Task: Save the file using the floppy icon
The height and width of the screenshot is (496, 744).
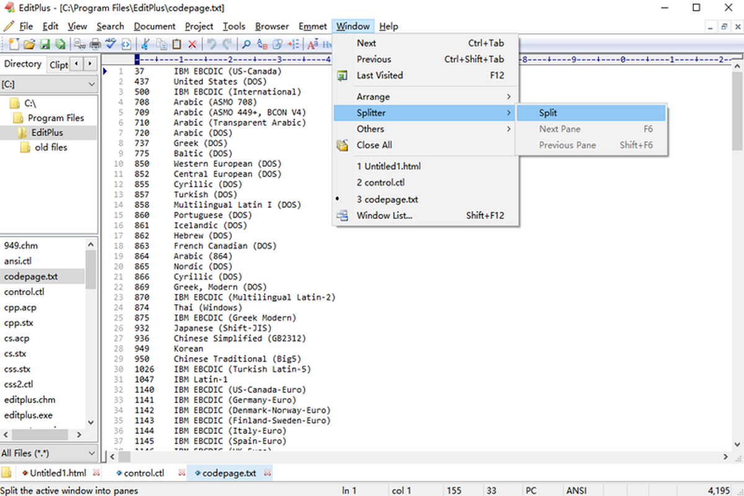Action: 45,44
